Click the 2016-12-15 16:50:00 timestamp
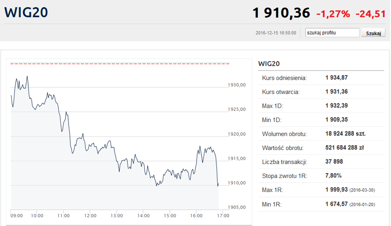Viewport: 391px width, 226px height. click(276, 33)
